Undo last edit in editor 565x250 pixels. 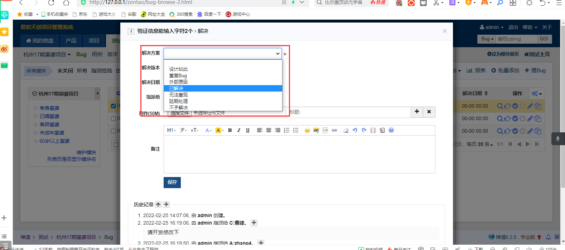[355, 130]
